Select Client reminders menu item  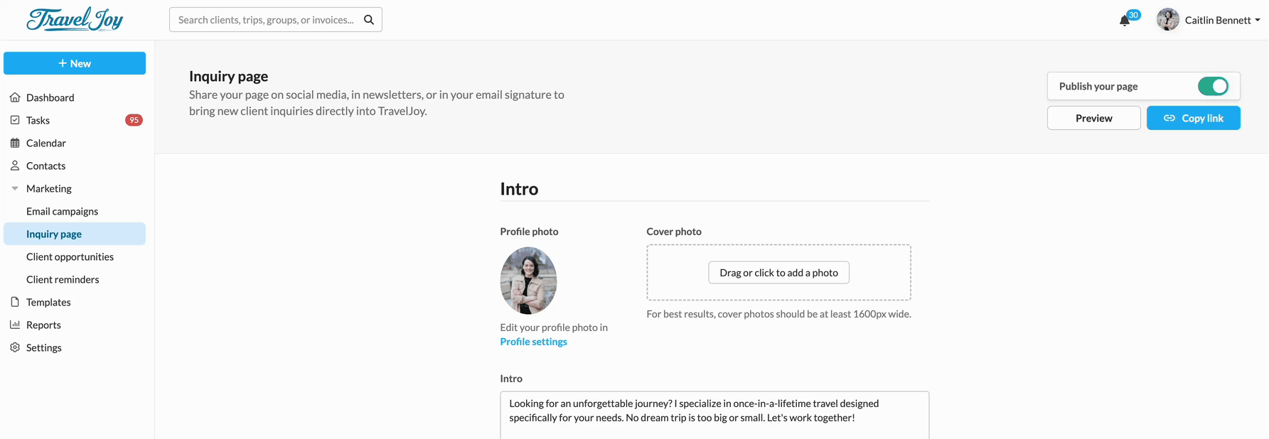63,279
